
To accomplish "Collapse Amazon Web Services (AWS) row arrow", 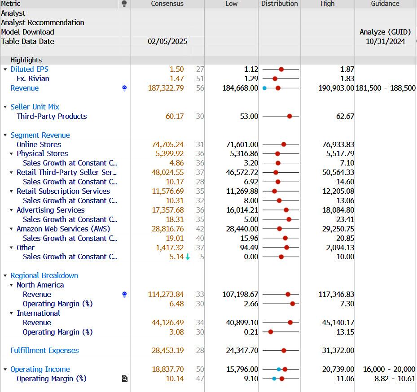I will (12, 229).
